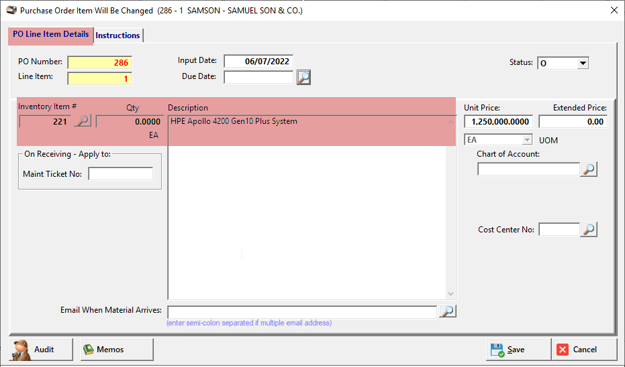Select the Line Item number field
Viewport: 625px width, 367px height.
(99, 78)
